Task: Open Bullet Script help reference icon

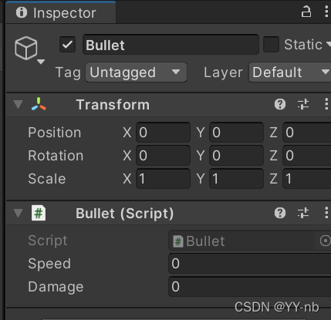Action: click(280, 213)
